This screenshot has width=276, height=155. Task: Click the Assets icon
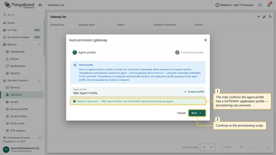point(7,102)
